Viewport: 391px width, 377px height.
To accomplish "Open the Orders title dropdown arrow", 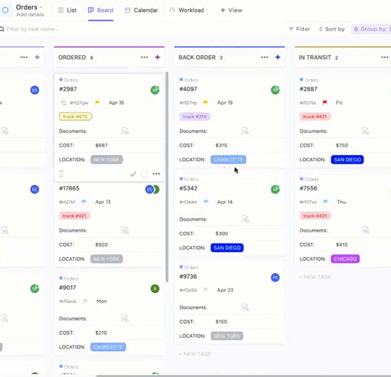I will click(40, 7).
